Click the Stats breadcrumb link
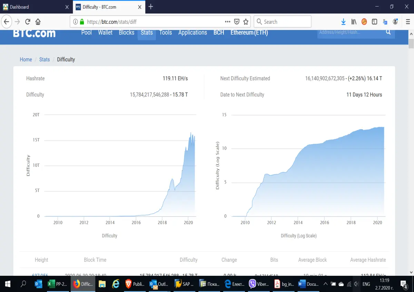The image size is (414, 292). 45,59
